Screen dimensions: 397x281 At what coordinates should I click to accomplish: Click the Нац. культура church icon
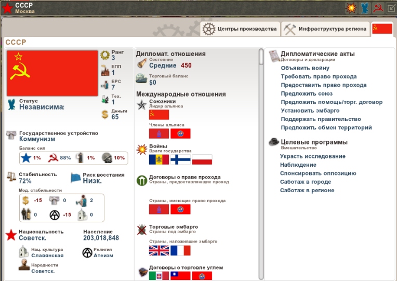click(x=24, y=252)
